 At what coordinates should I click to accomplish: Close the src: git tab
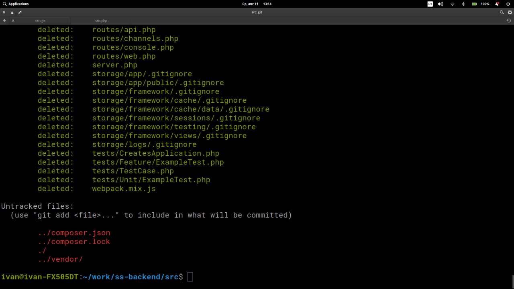(x=13, y=20)
